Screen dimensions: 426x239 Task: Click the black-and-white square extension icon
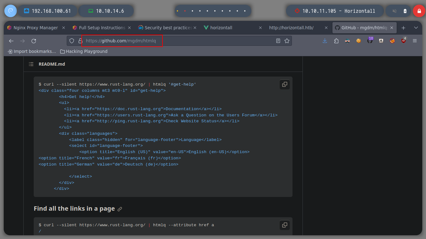pyautogui.click(x=381, y=41)
